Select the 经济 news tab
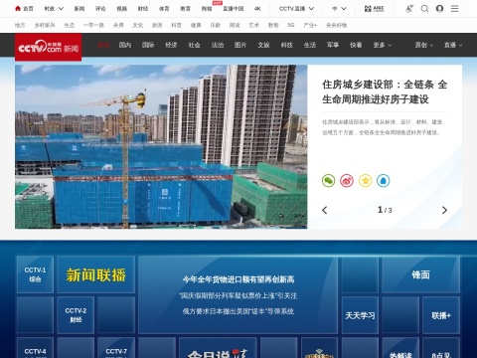 coord(171,45)
